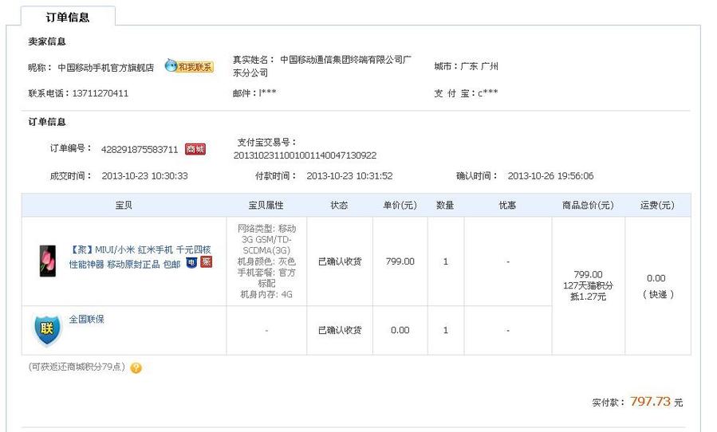This screenshot has width=717, height=432.
Task: Click the 797.73 actual payment amount
Action: point(650,402)
